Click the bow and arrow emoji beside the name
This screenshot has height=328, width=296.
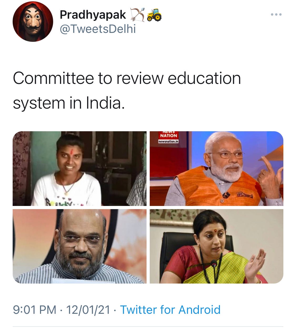coord(137,15)
